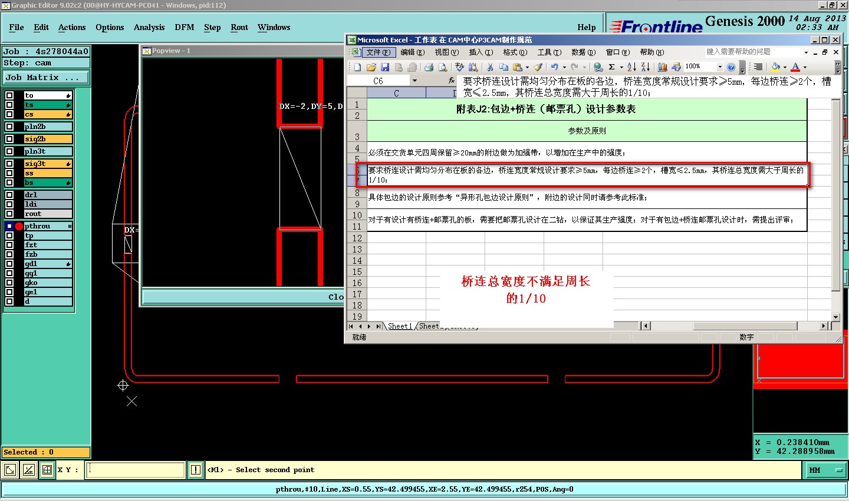Click the XY coordinate input field
The image size is (849, 501).
(x=136, y=470)
